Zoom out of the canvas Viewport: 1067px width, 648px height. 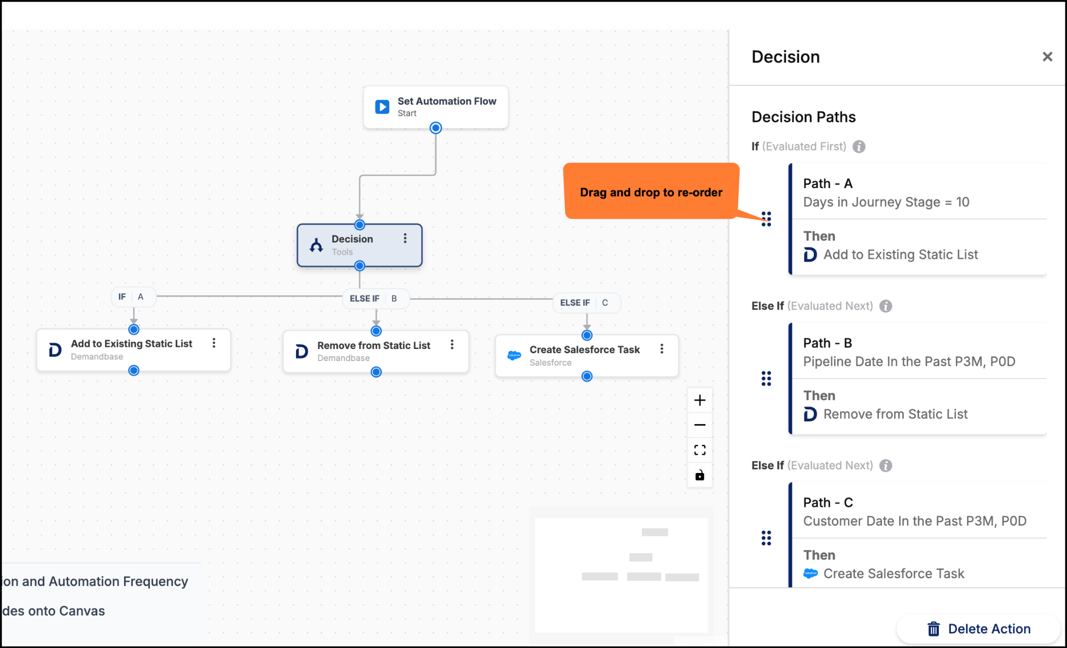coord(700,425)
